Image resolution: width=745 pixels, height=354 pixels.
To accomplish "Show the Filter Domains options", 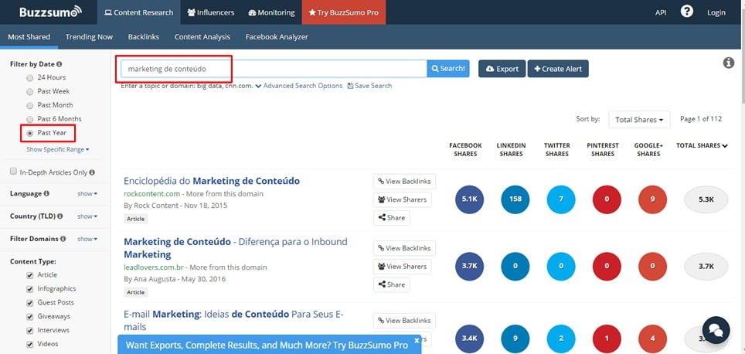I will click(x=87, y=239).
